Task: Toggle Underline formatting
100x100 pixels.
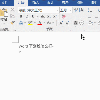Action: [x=33, y=17]
